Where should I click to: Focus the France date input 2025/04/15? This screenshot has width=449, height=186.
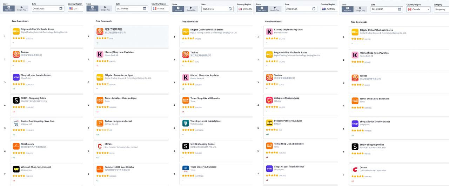[132, 8]
